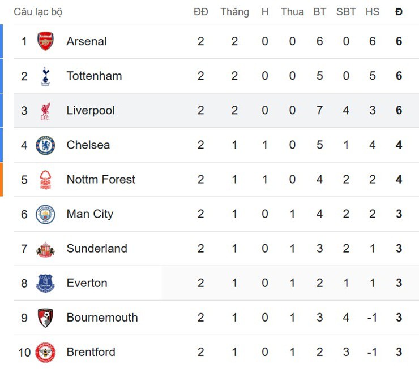Click the Bournemouth club crest icon

tap(45, 318)
